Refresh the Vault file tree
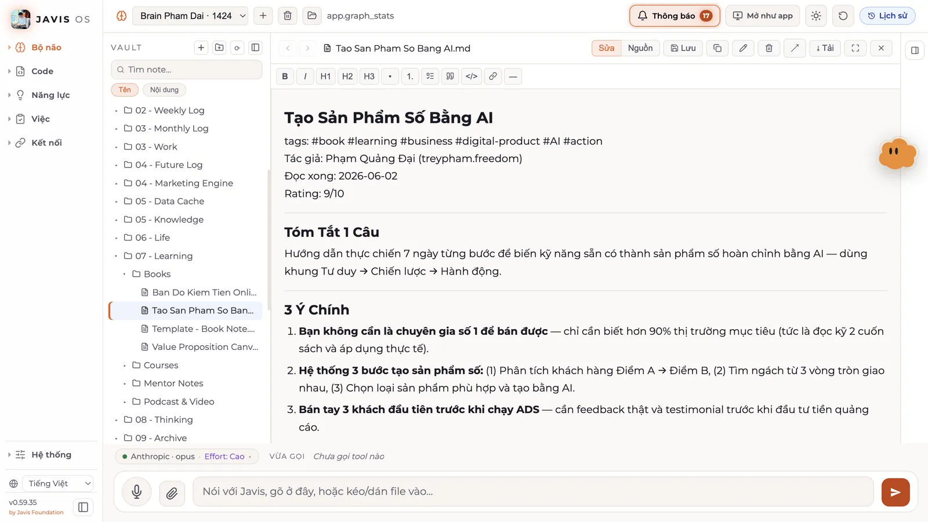 (237, 48)
